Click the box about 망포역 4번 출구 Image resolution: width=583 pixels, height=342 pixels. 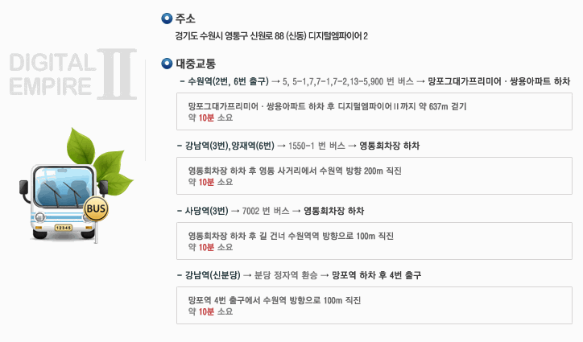(x=374, y=305)
